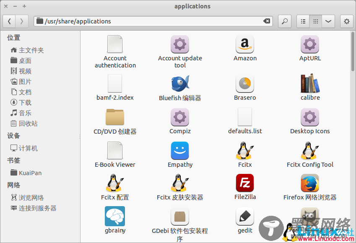Open 计算机 under devices
This screenshot has width=356, height=243.
[x=24, y=148]
